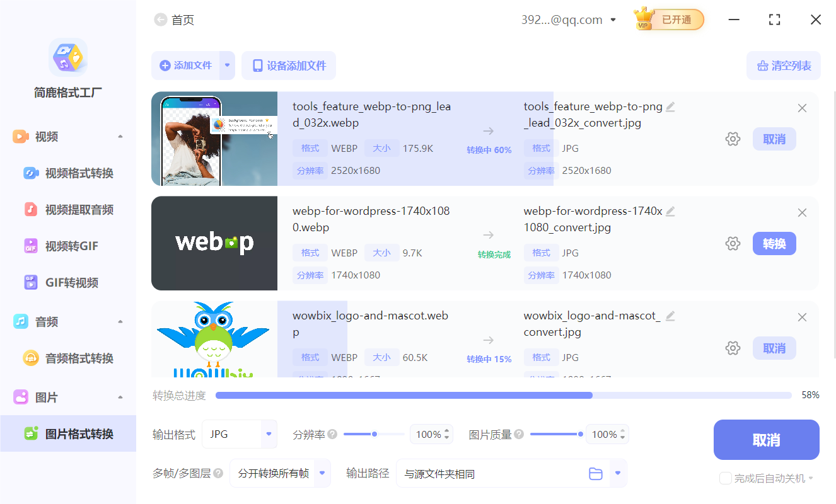Click the folder icon next to the output path

pos(596,473)
